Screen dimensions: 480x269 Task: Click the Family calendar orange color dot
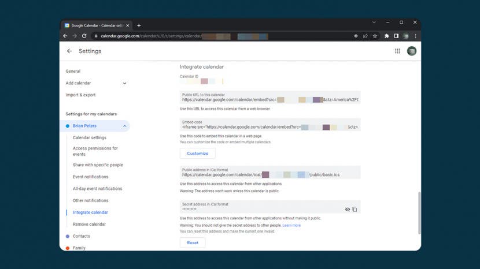(x=67, y=248)
